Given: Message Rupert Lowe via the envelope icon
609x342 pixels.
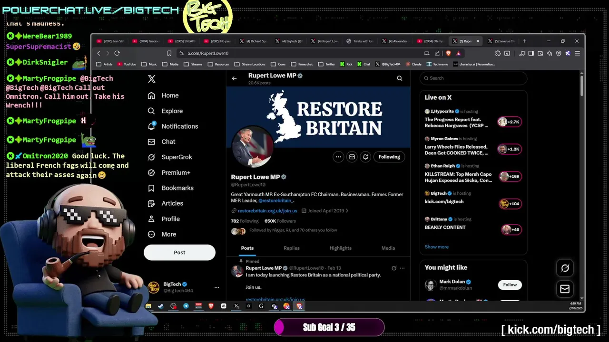Looking at the screenshot, I should click(x=352, y=157).
